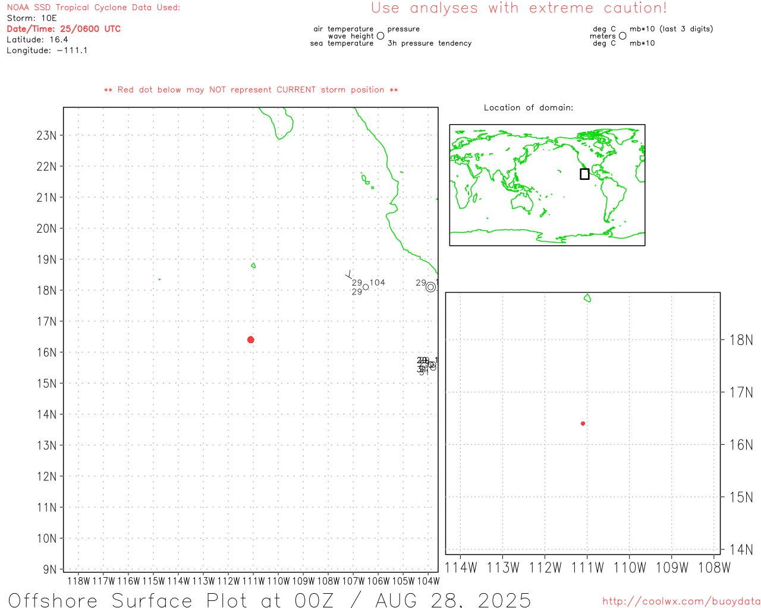Click the "115W" longitude label

pos(153,581)
